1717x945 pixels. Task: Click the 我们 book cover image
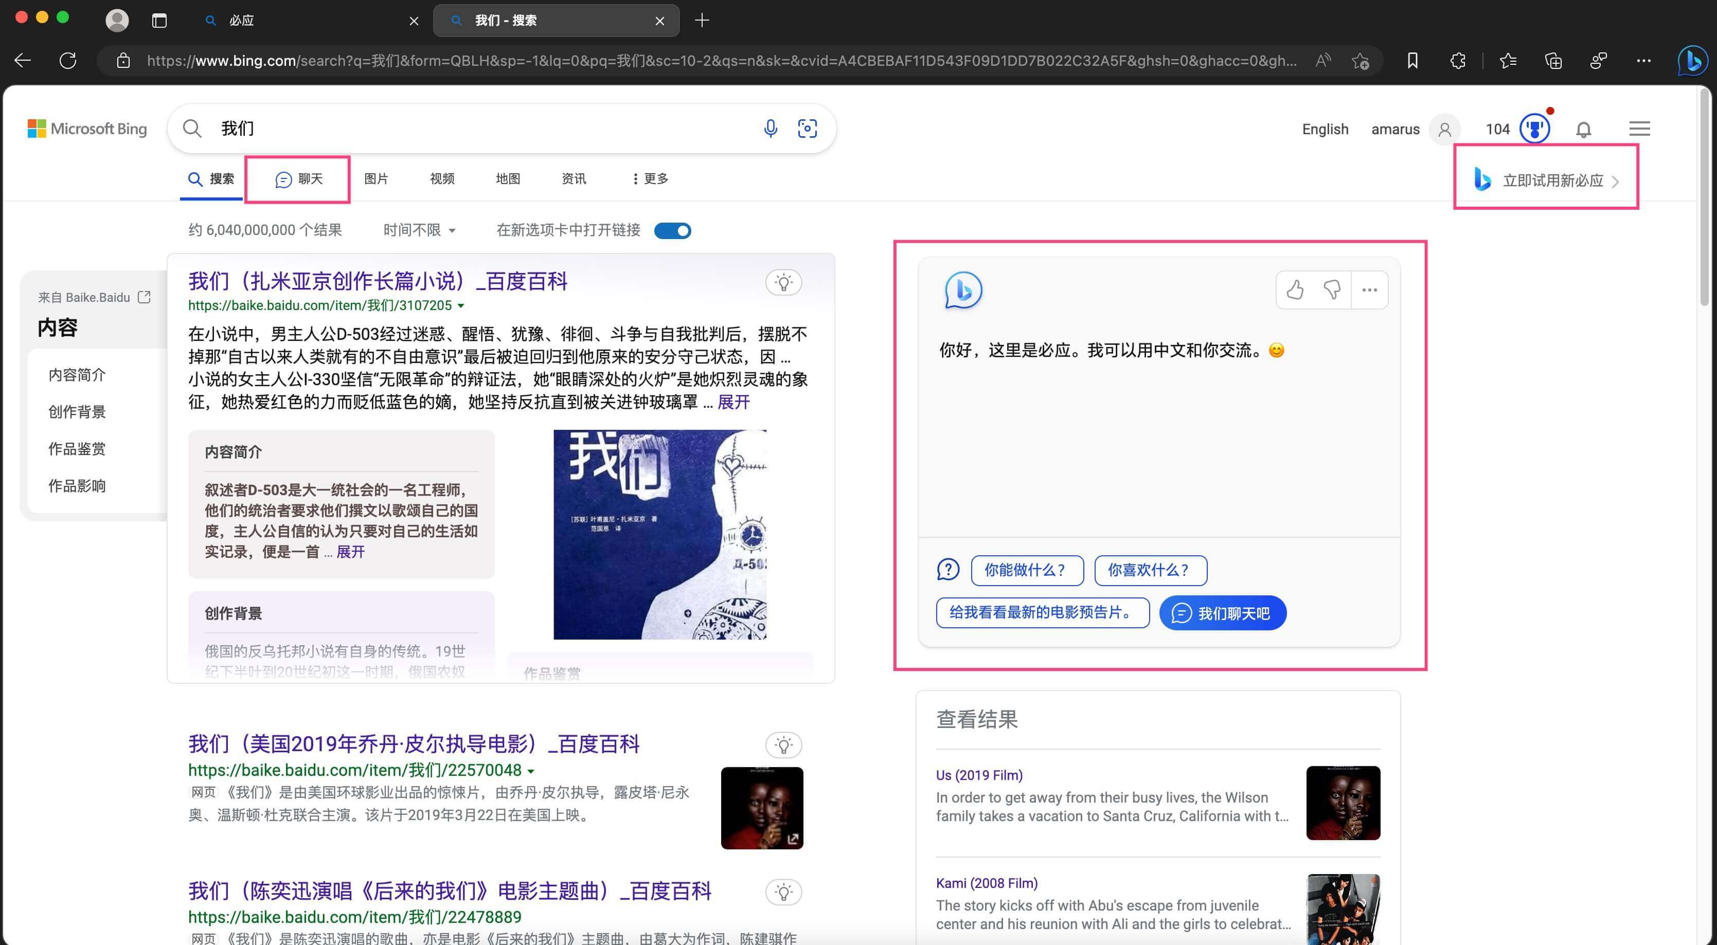click(659, 535)
